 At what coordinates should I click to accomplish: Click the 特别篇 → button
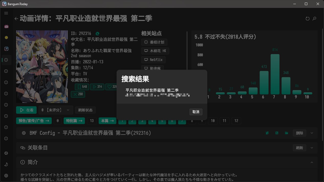[x=74, y=121]
